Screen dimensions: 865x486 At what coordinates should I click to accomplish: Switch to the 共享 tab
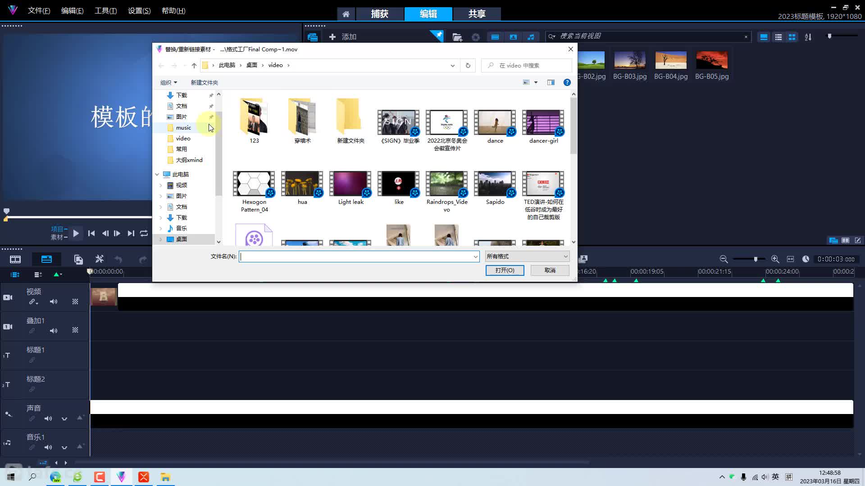point(477,14)
